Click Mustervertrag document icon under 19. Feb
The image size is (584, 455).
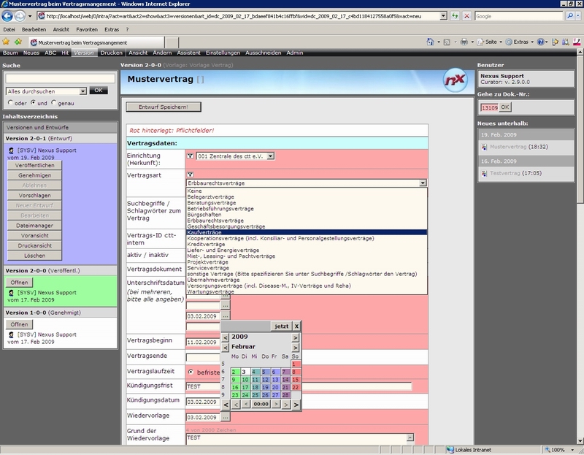coord(484,148)
